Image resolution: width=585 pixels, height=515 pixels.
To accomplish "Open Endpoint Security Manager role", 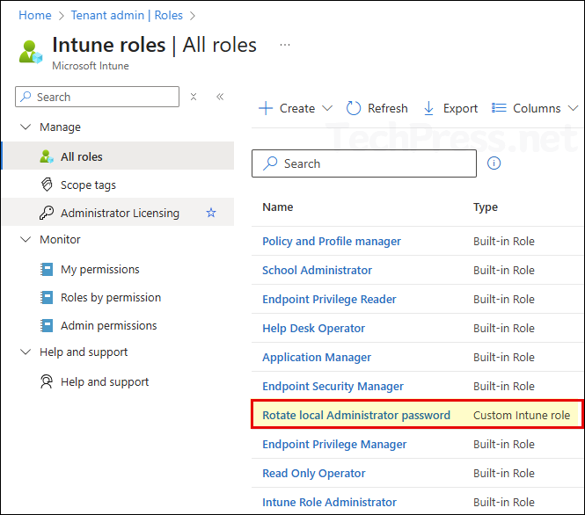I will pos(333,386).
